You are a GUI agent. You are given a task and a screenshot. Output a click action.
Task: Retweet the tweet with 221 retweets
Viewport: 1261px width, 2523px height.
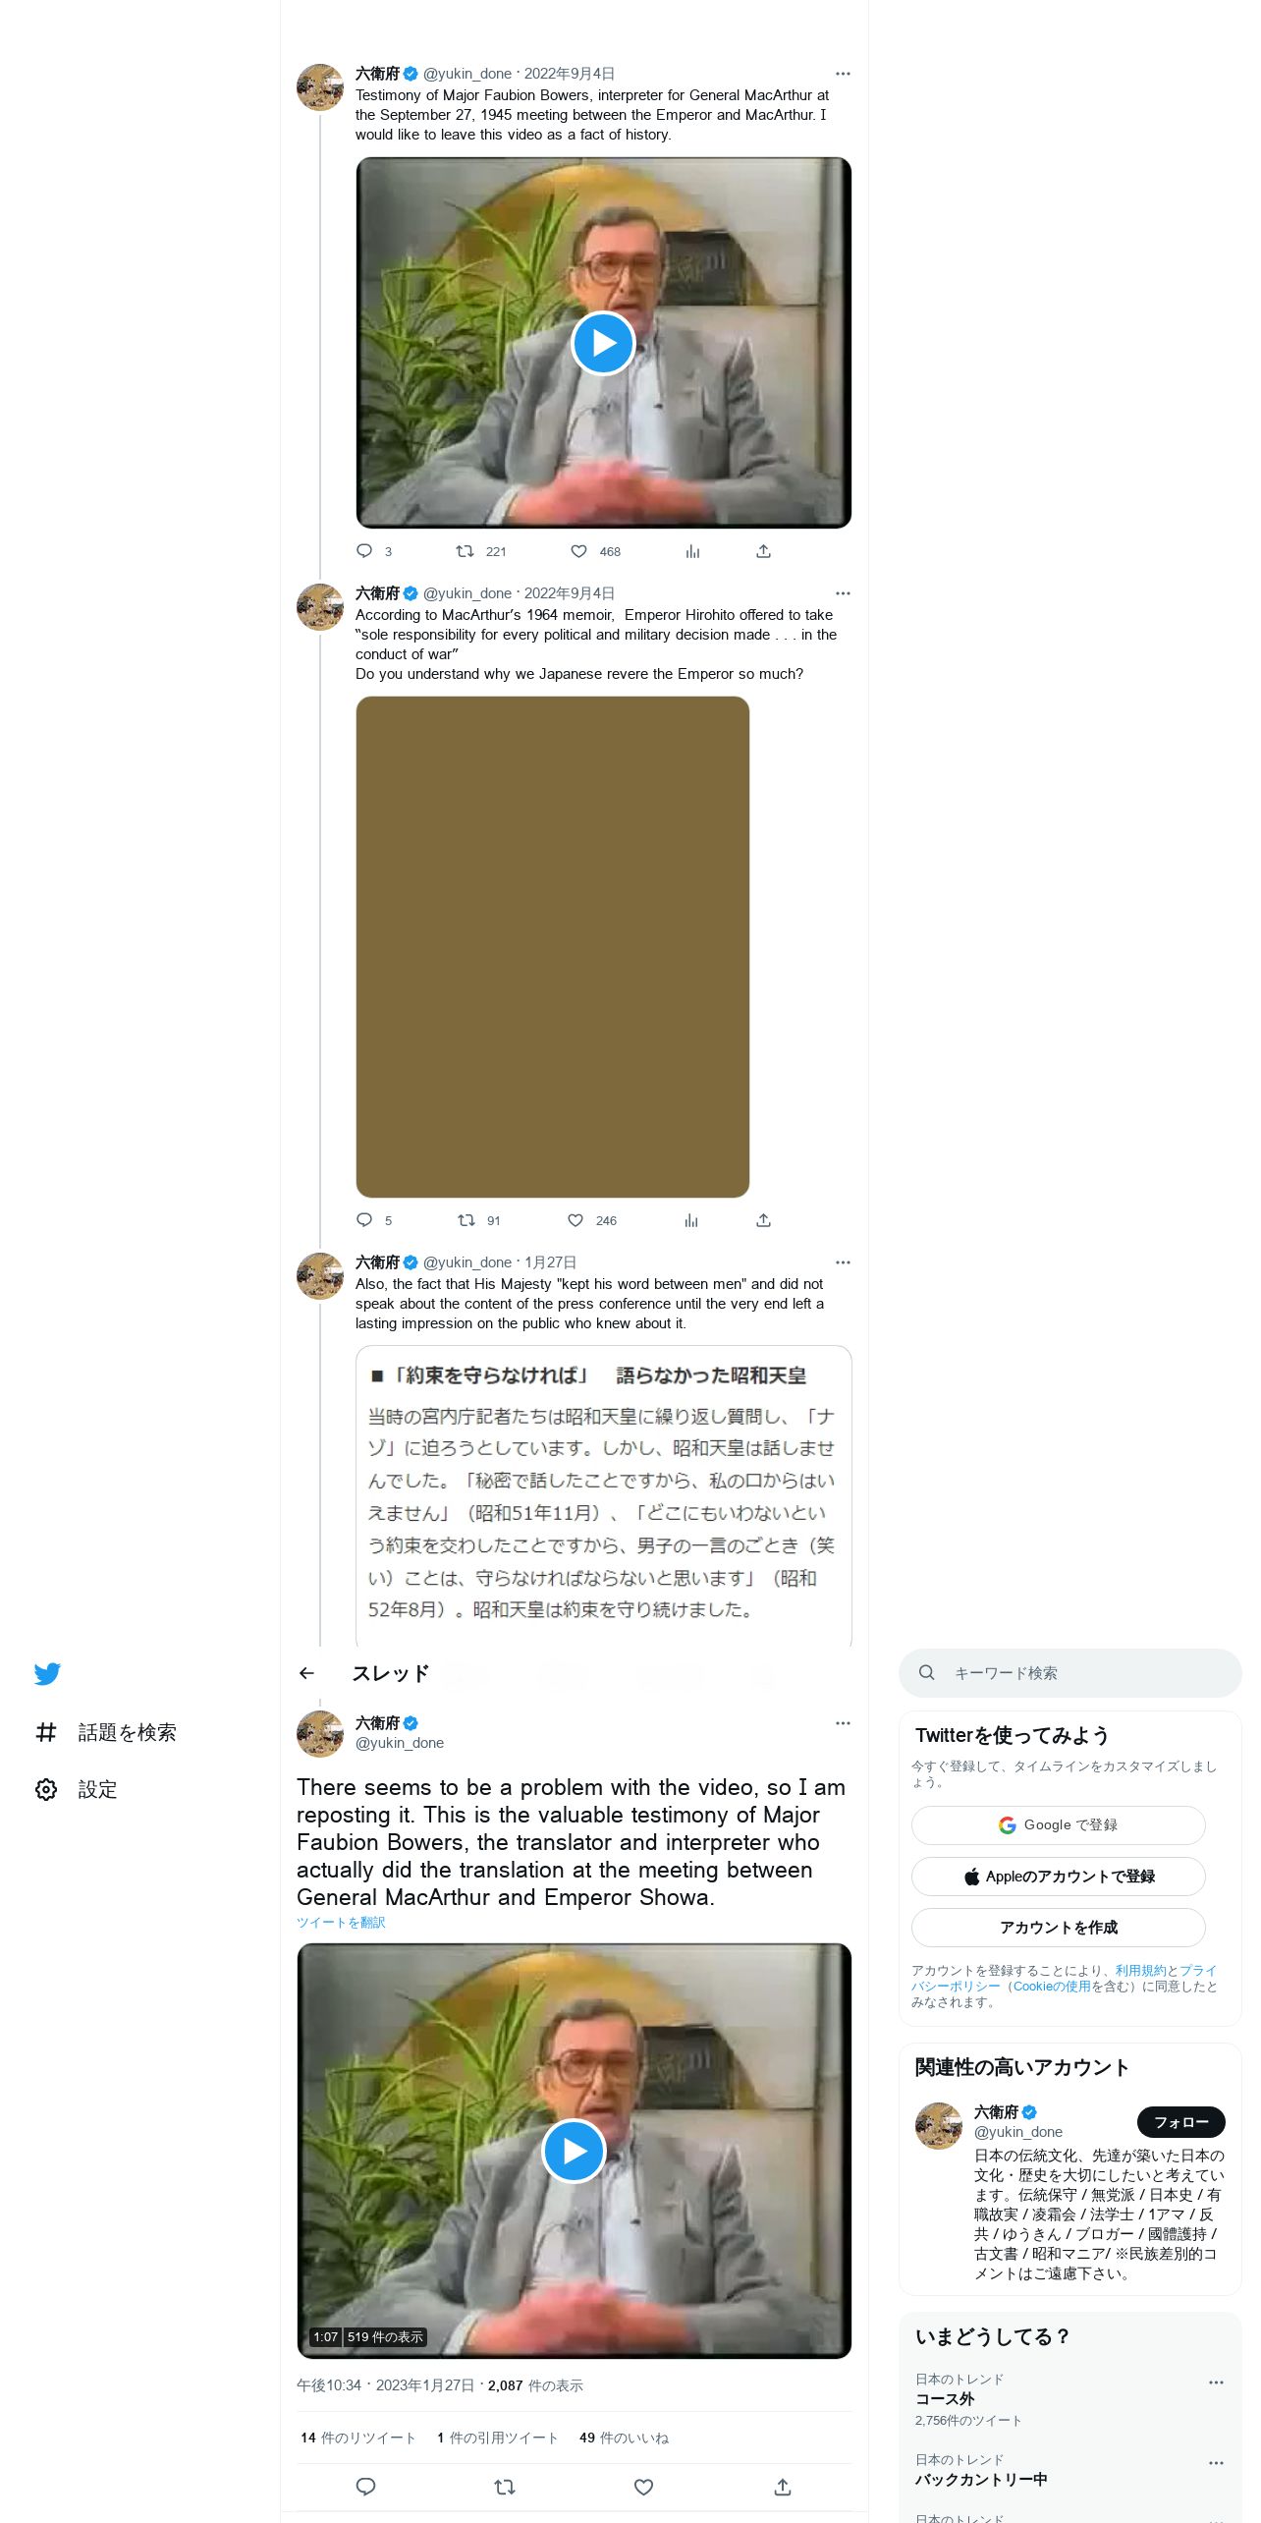coord(466,551)
